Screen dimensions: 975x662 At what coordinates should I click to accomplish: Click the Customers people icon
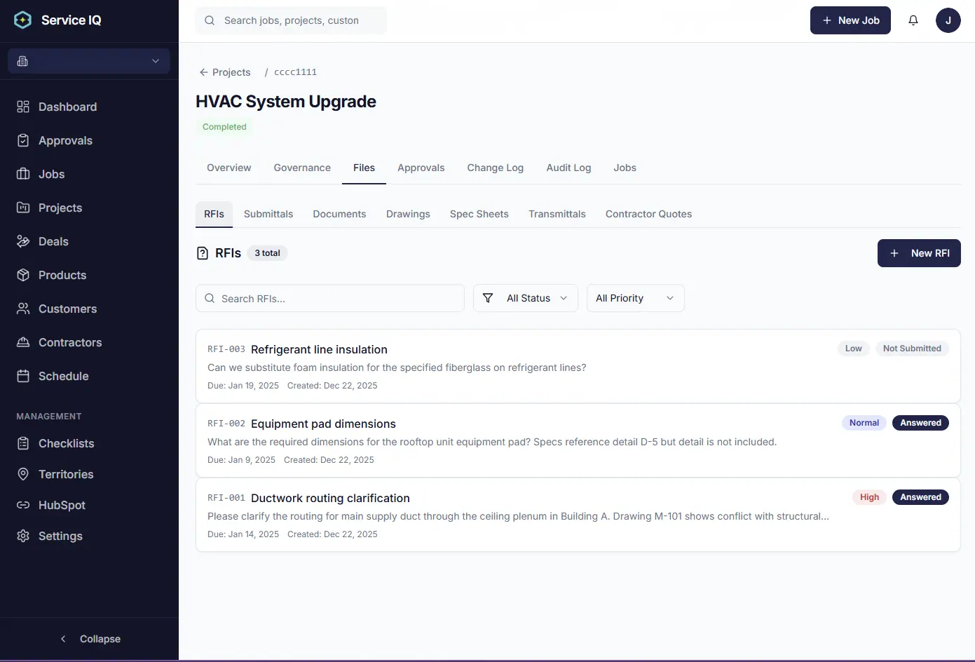tap(23, 309)
